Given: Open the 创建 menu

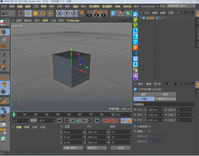Looking at the screenshot, I should [x=20, y=6].
